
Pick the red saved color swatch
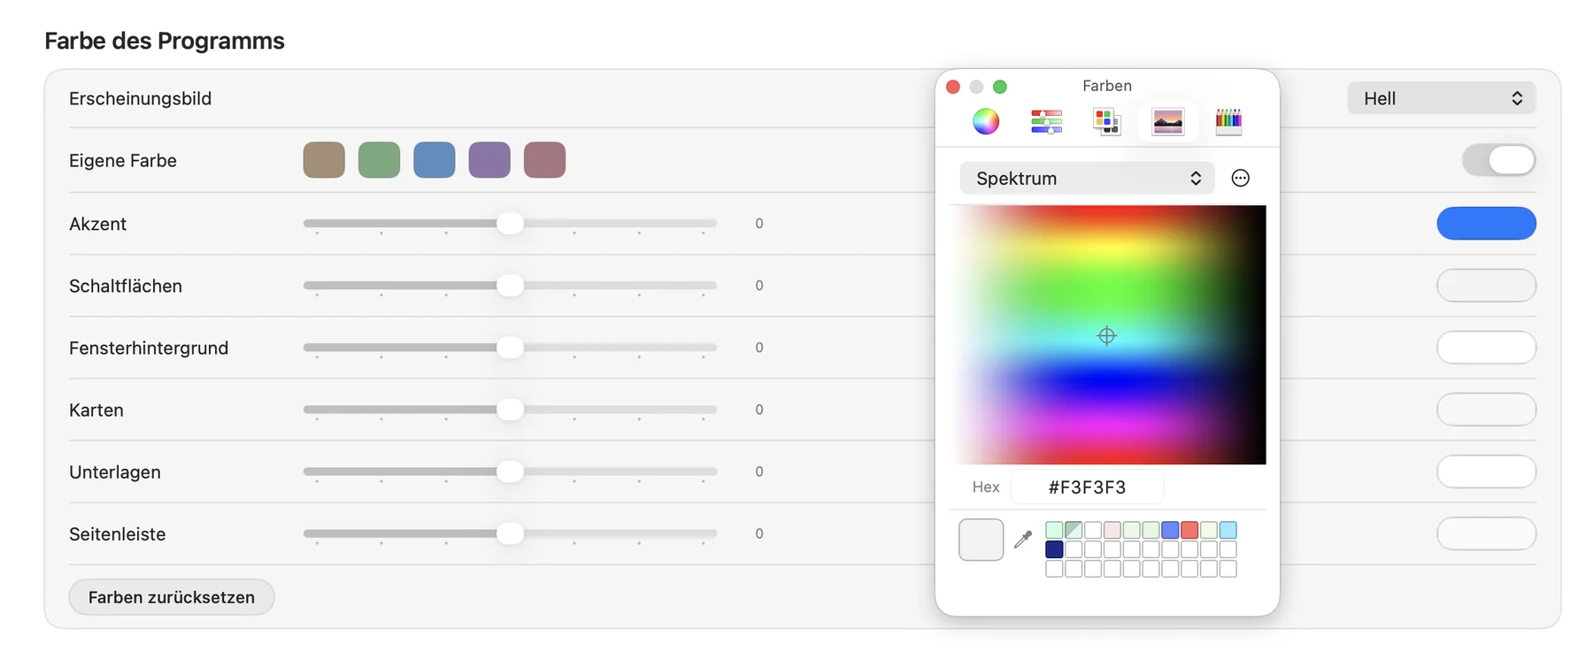[1189, 530]
